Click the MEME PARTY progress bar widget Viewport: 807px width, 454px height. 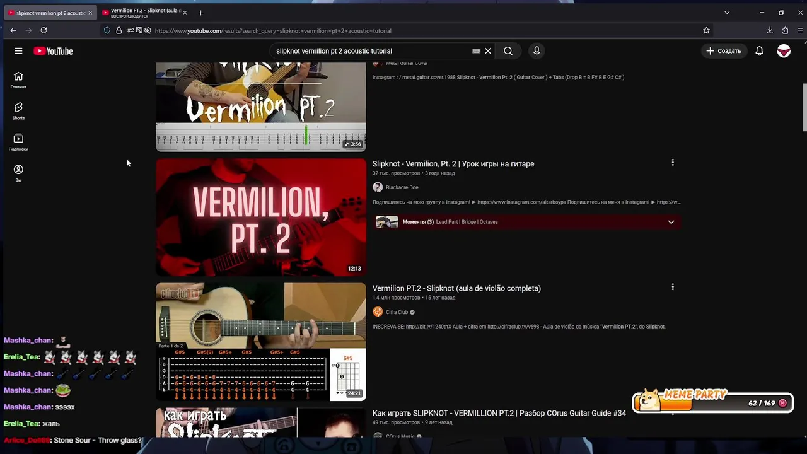(712, 402)
